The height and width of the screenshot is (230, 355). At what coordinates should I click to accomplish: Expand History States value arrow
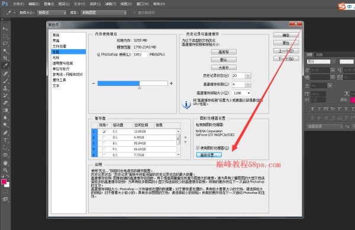point(248,75)
